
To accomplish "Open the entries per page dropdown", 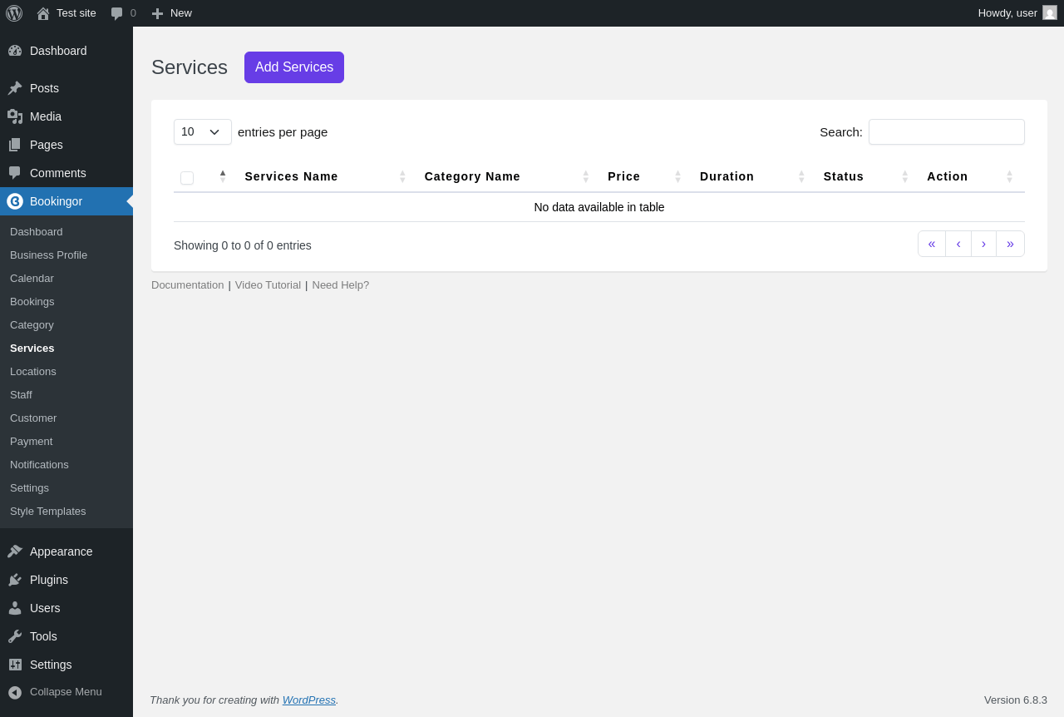I will pos(202,131).
